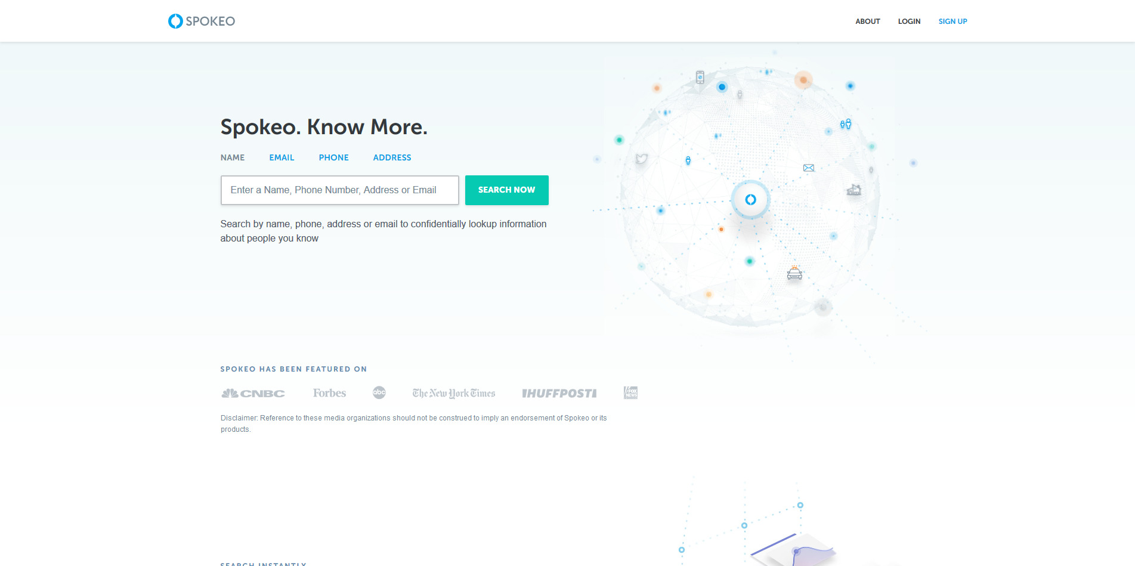Click the envelope mail icon on the globe
The height and width of the screenshot is (566, 1135).
pos(809,168)
